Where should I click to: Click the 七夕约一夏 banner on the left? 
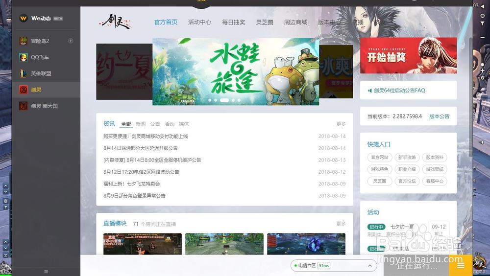[x=124, y=71]
